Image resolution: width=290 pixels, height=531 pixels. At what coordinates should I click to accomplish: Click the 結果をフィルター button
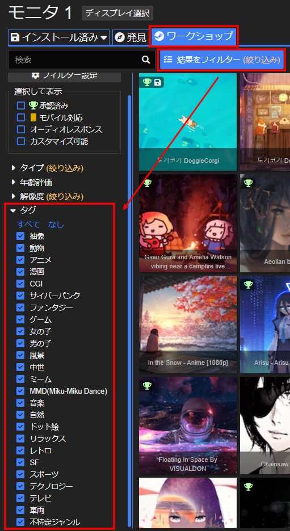tap(221, 60)
